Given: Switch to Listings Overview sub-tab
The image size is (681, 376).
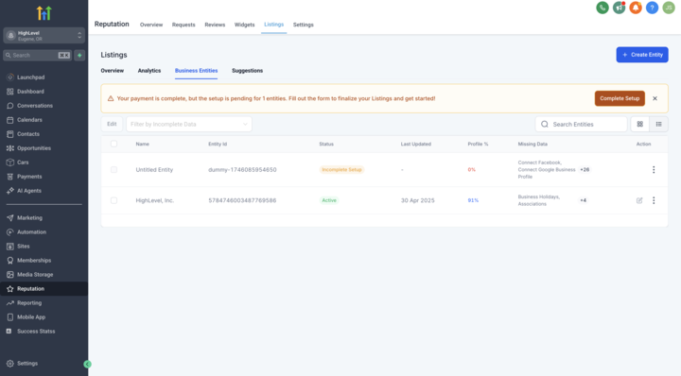Looking at the screenshot, I should (112, 71).
